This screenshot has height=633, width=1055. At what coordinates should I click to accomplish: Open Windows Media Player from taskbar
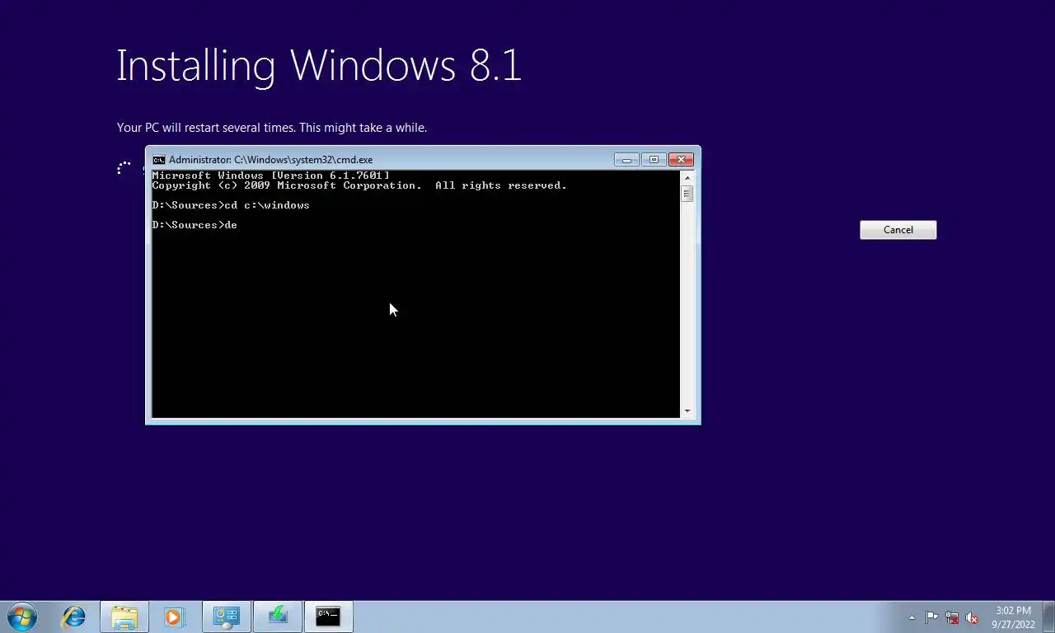(174, 617)
